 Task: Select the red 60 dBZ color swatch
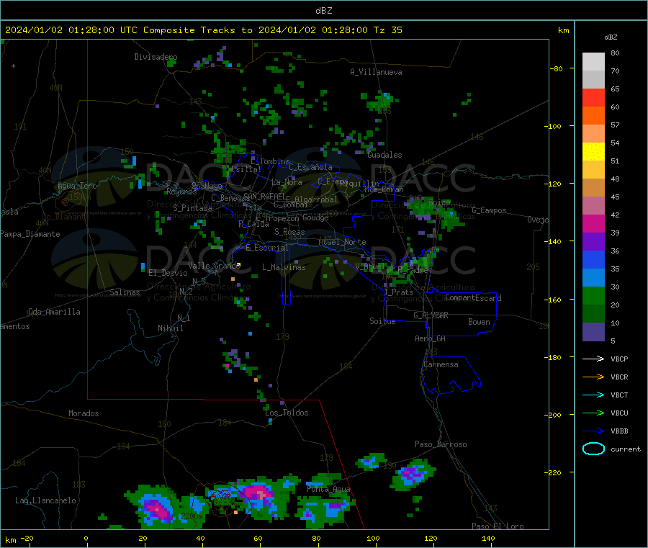(x=593, y=97)
